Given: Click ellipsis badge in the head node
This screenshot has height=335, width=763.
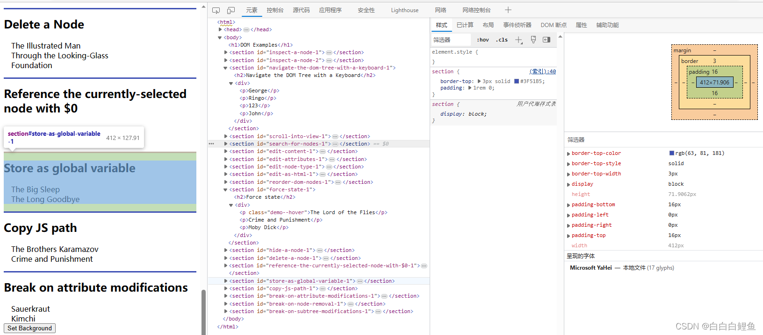Looking at the screenshot, I should point(246,30).
